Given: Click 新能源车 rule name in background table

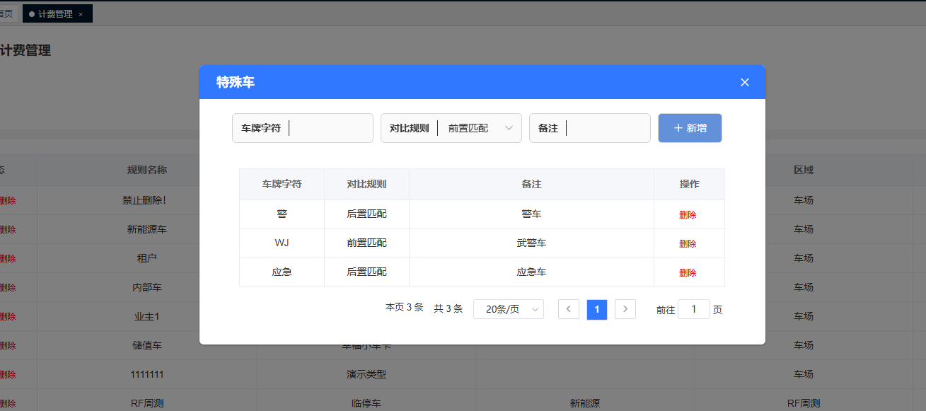Looking at the screenshot, I should click(x=147, y=229).
